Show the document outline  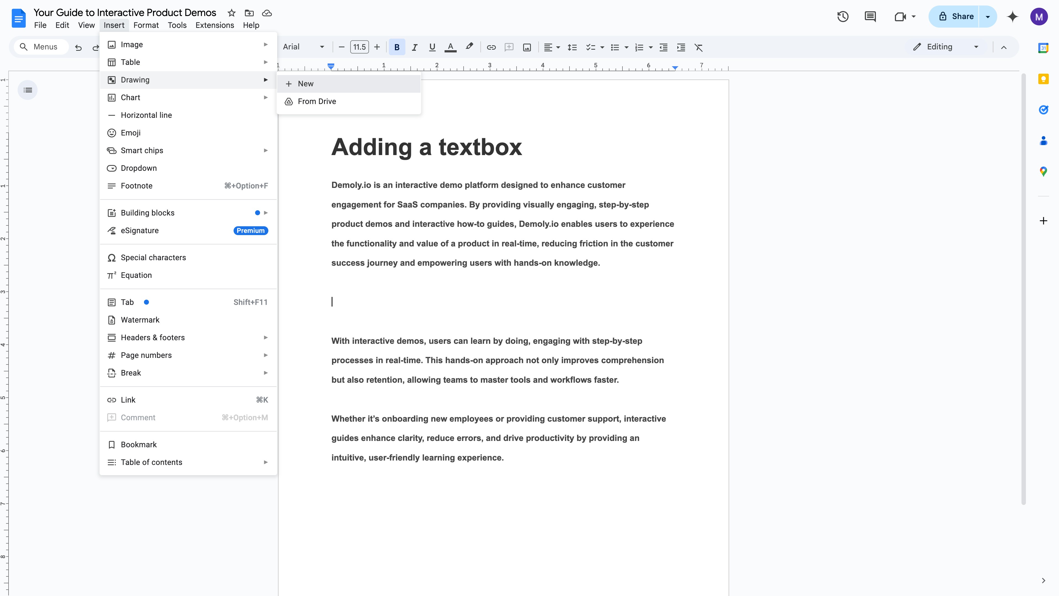point(28,90)
